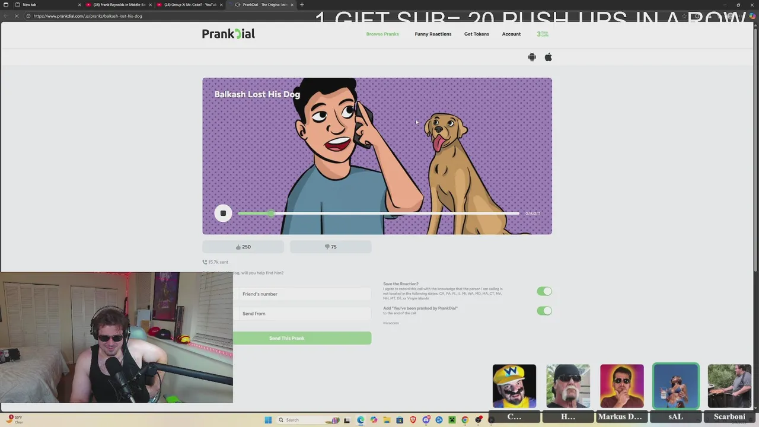Click the tab audio speaker icon on PrankDial tab
759x427 pixels.
pyautogui.click(x=237, y=5)
